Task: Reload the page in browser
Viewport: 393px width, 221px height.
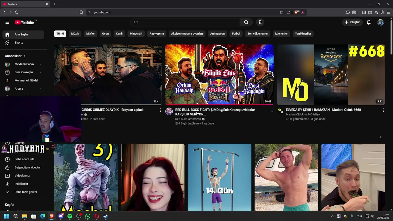Action: point(17,12)
